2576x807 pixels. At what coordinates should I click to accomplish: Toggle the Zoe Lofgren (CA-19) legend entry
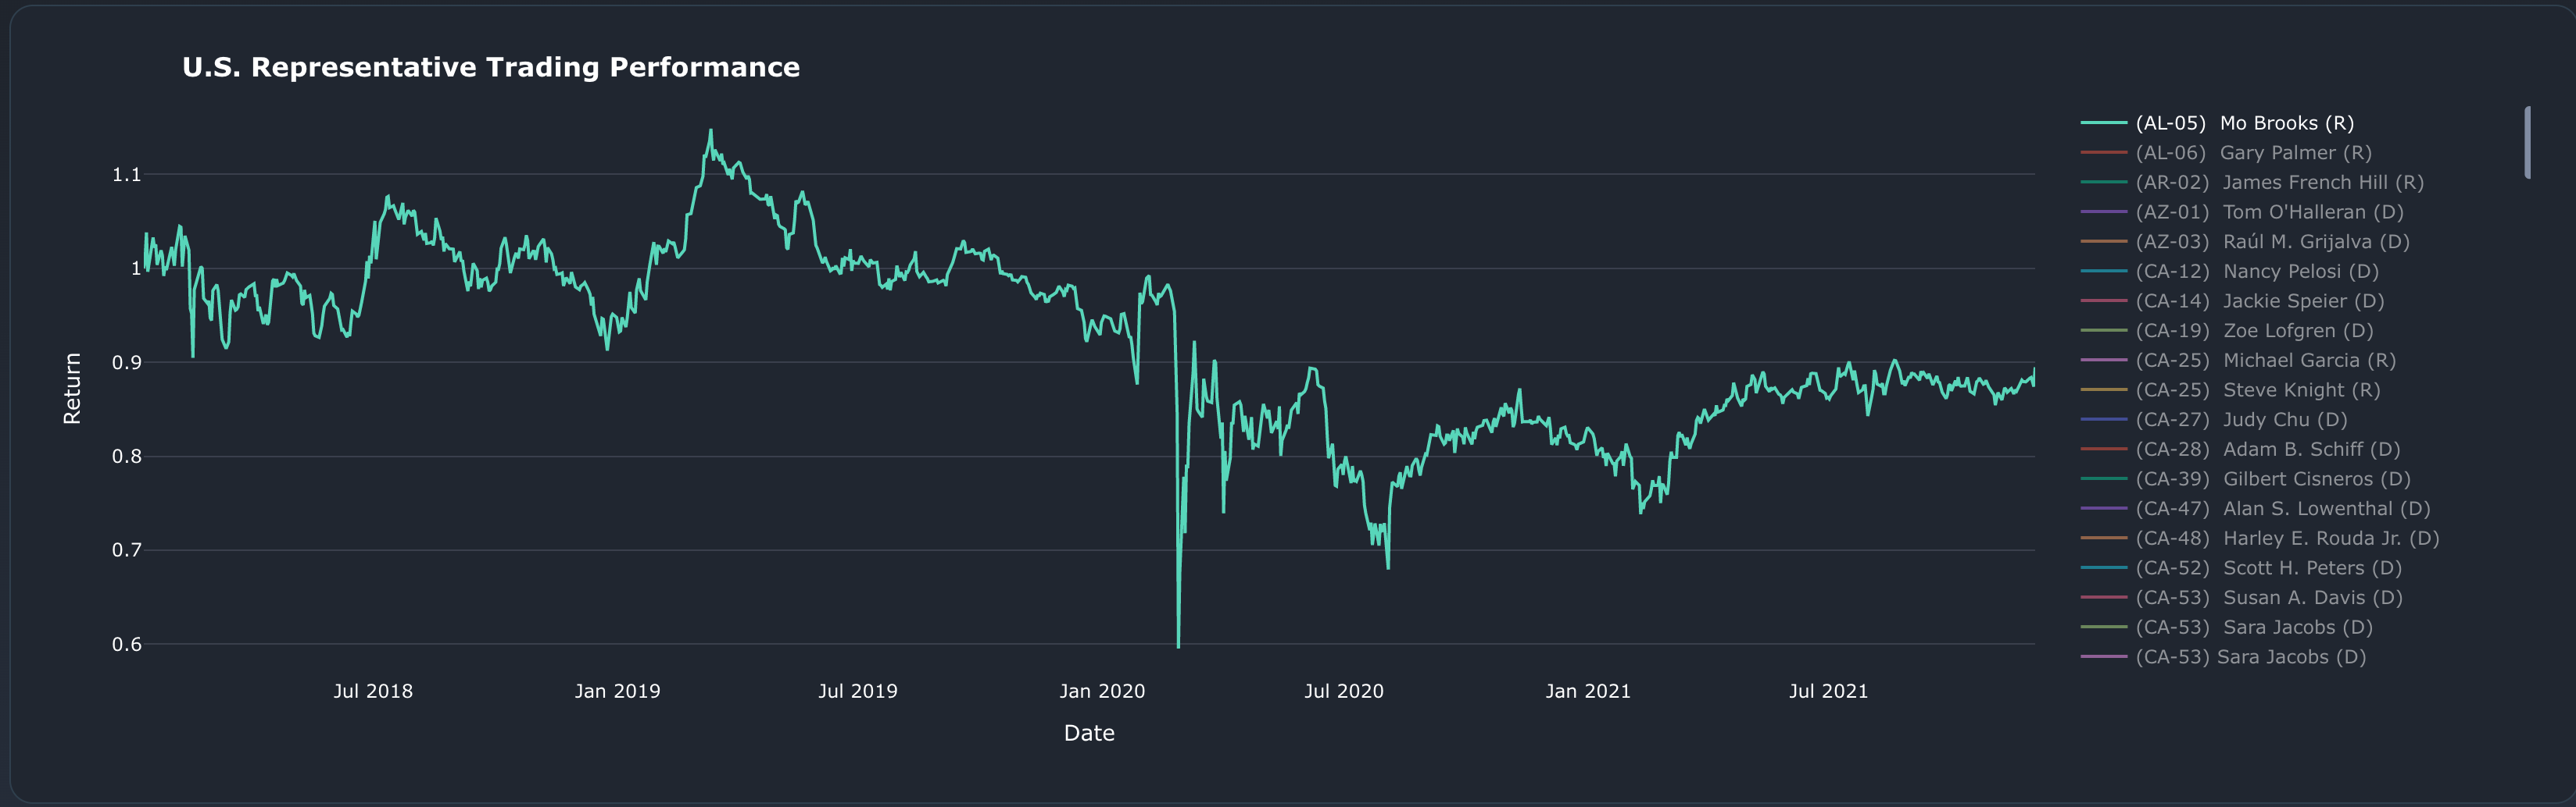(2227, 331)
